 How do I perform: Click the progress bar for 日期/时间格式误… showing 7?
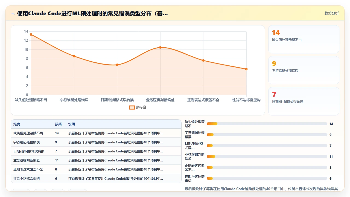click(267, 146)
